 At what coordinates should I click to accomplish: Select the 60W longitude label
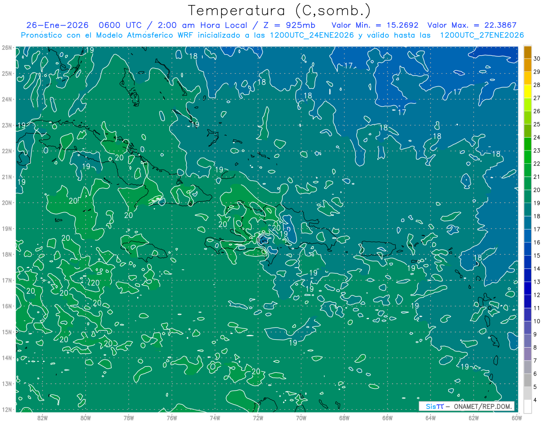tap(517, 418)
